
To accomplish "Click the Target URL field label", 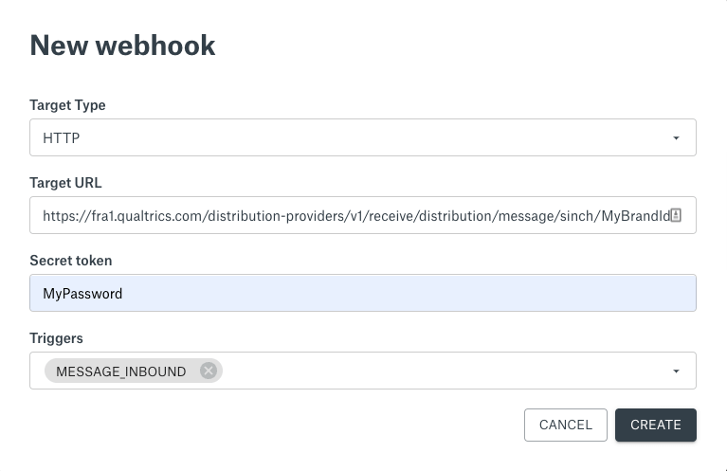I will (65, 183).
